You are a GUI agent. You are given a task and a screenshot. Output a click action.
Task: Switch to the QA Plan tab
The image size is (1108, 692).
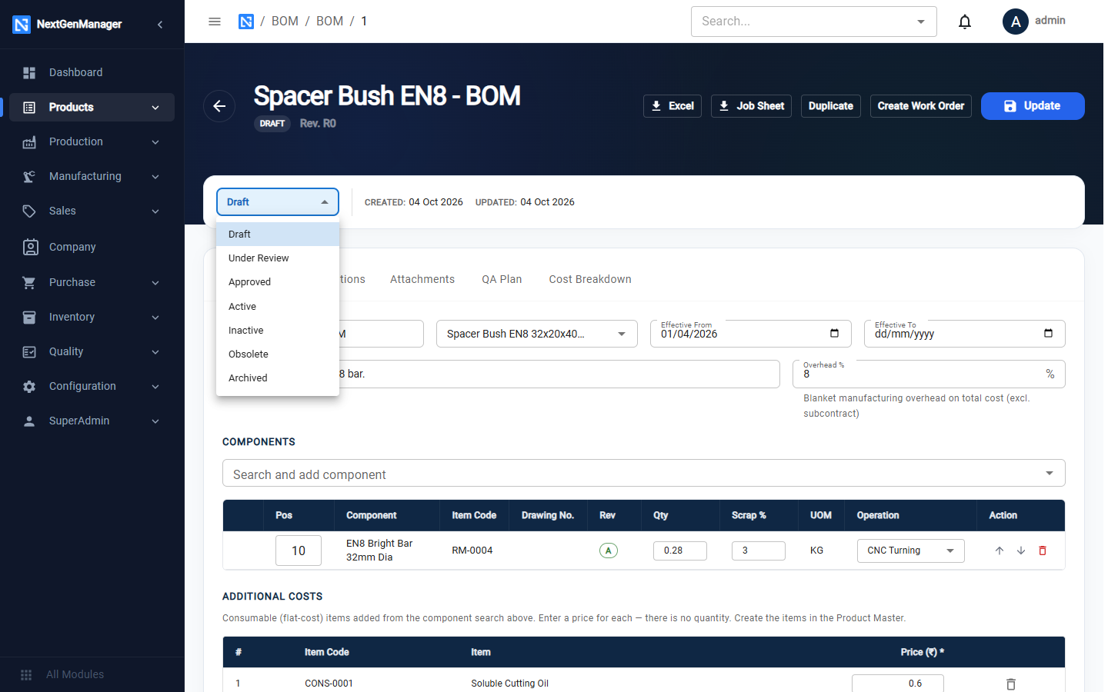tap(502, 279)
